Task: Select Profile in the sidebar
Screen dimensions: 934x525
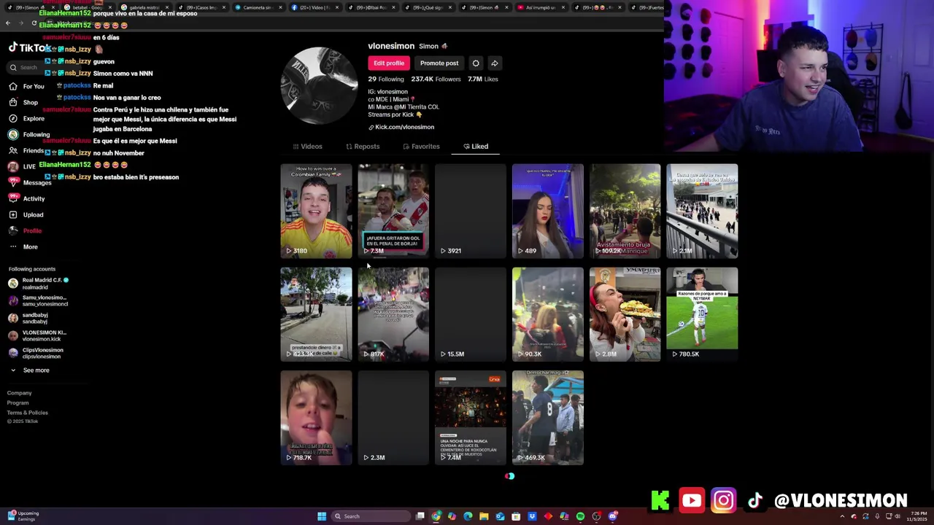Action: 25,230
